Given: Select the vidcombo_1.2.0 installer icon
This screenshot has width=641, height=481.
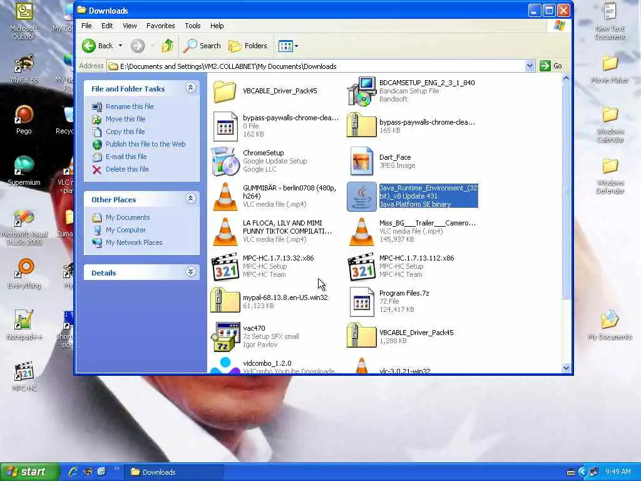Looking at the screenshot, I should pos(225,366).
